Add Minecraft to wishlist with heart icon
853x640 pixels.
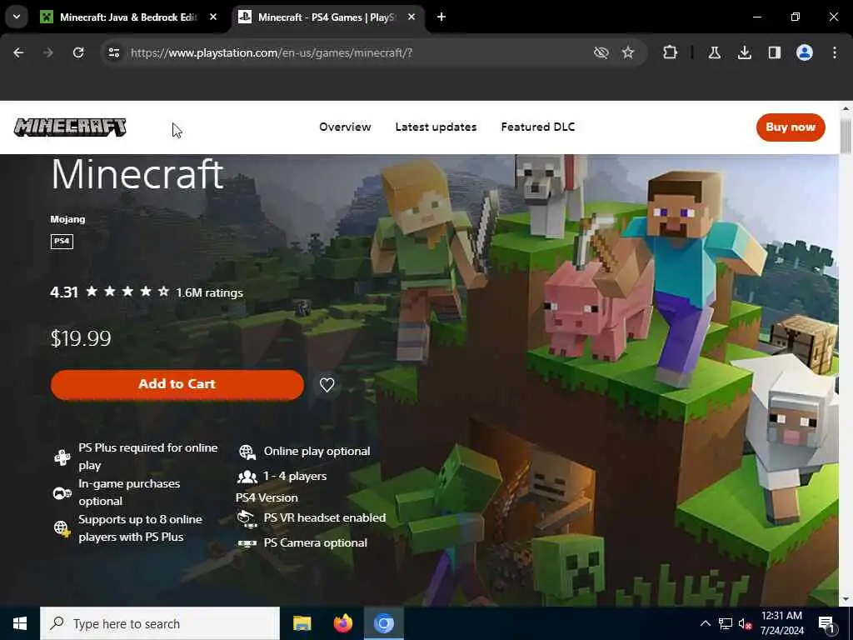[x=327, y=385]
